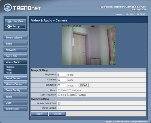Apply the camera settings
This screenshot has height=123, width=151.
pos(40,114)
